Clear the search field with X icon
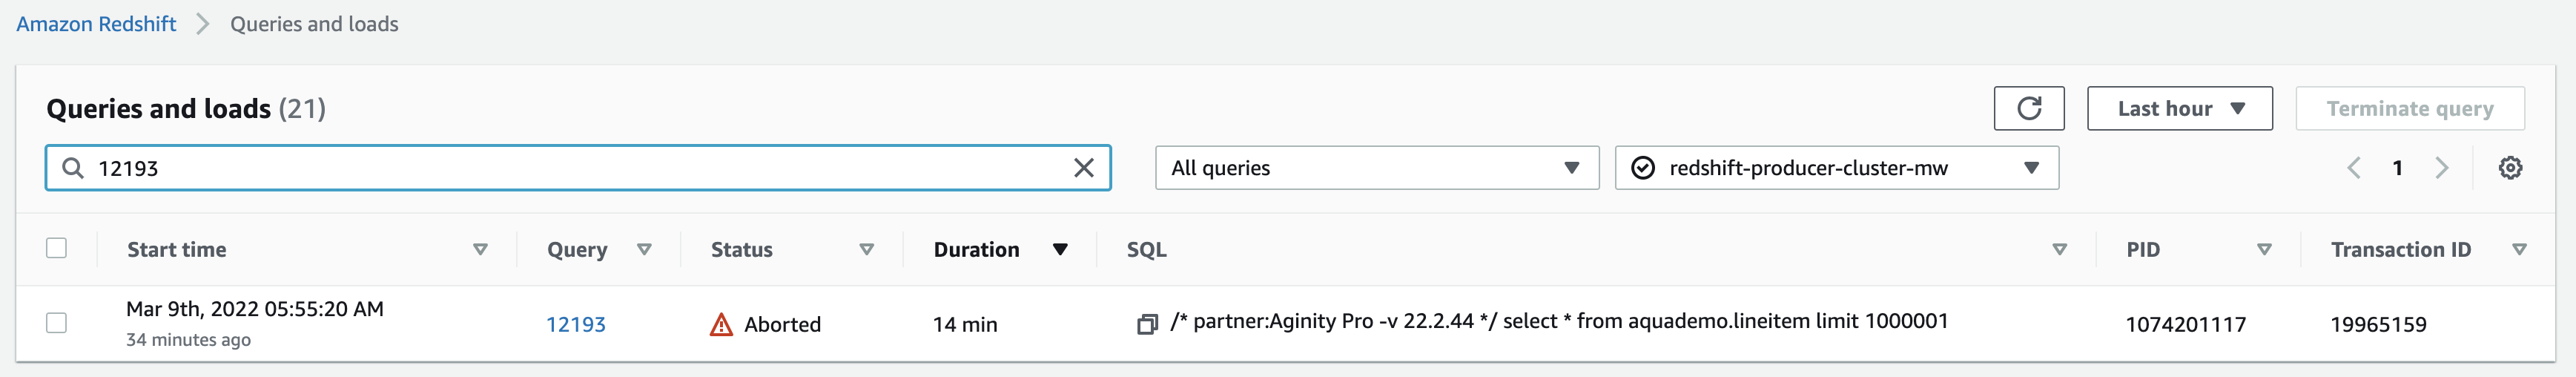Image resolution: width=2576 pixels, height=377 pixels. (1083, 168)
